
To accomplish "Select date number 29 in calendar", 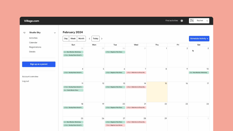I will [x=166, y=119].
